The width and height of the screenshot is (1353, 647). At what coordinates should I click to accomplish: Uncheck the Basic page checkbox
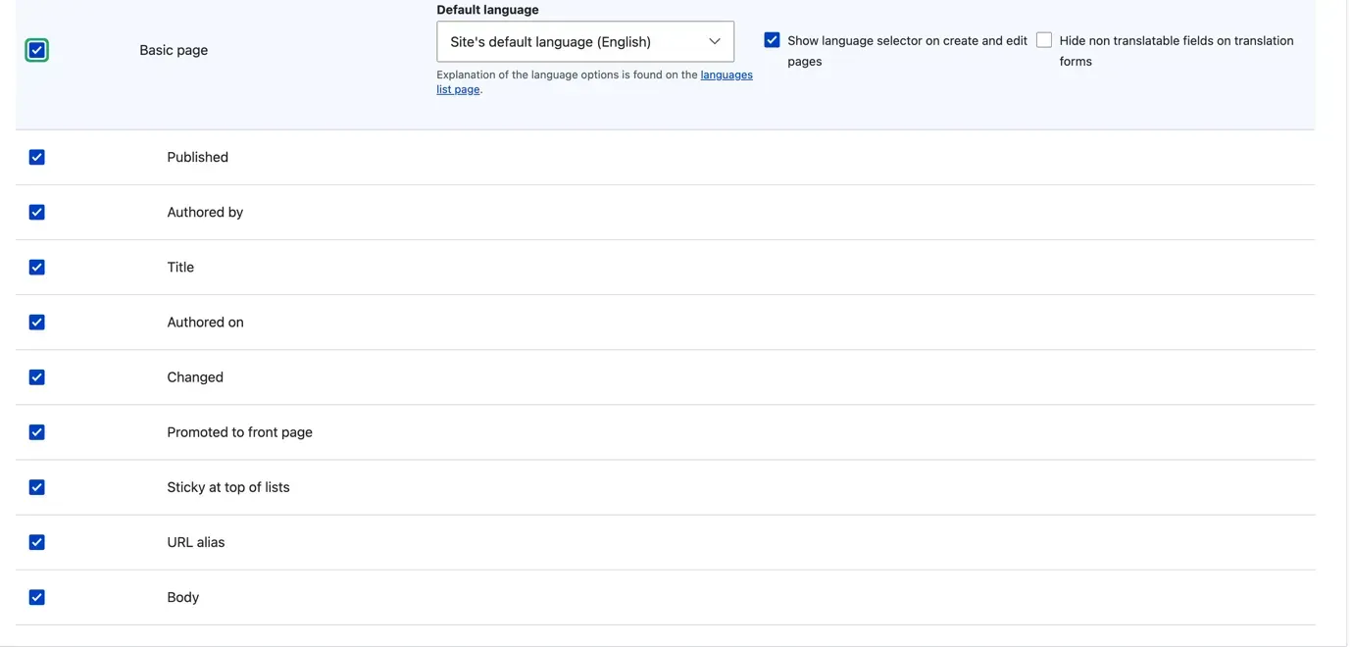click(x=36, y=50)
